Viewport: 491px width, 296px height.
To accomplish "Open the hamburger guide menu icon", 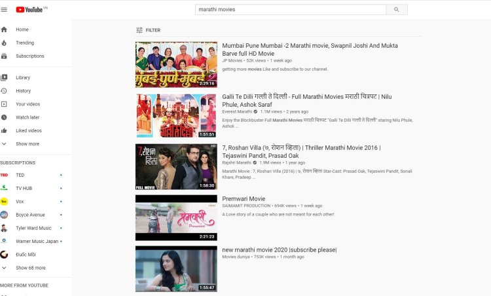I will [4, 10].
